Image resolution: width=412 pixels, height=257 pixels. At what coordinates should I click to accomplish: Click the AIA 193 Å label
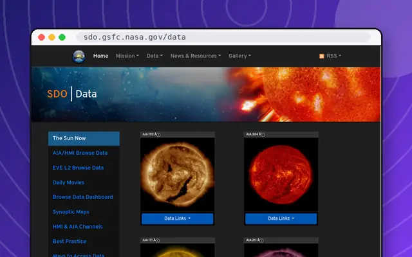click(x=149, y=134)
